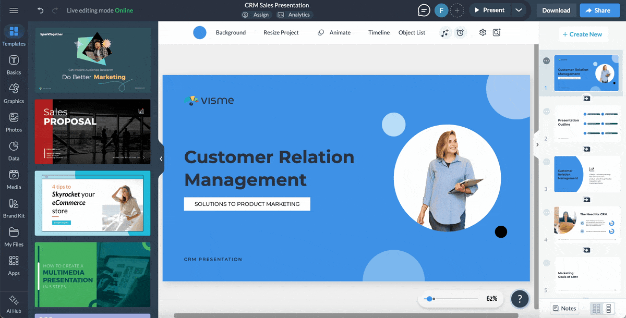
Task: Open Resize Project option
Action: pyautogui.click(x=281, y=32)
